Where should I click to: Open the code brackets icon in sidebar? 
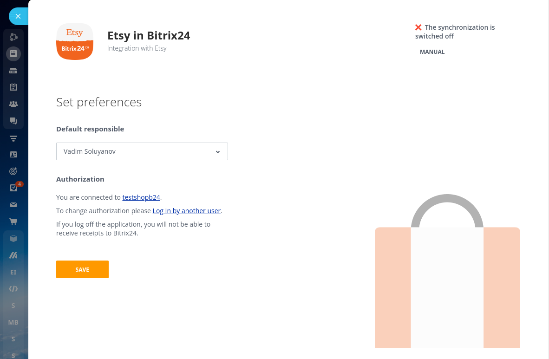[13, 289]
